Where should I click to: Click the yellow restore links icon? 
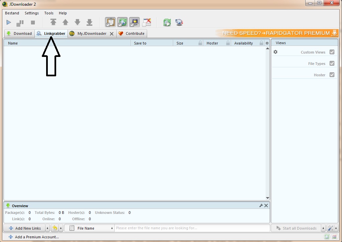[x=55, y=228]
